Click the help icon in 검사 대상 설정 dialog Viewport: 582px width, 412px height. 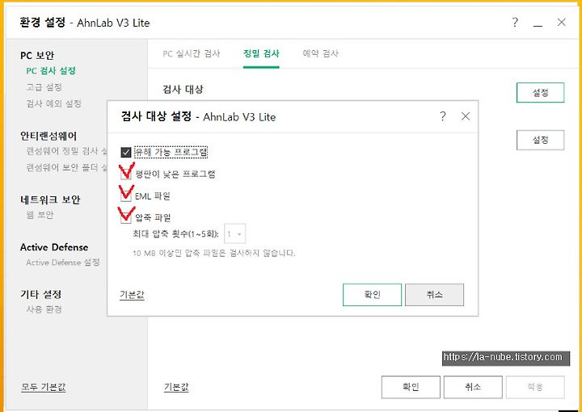[442, 116]
